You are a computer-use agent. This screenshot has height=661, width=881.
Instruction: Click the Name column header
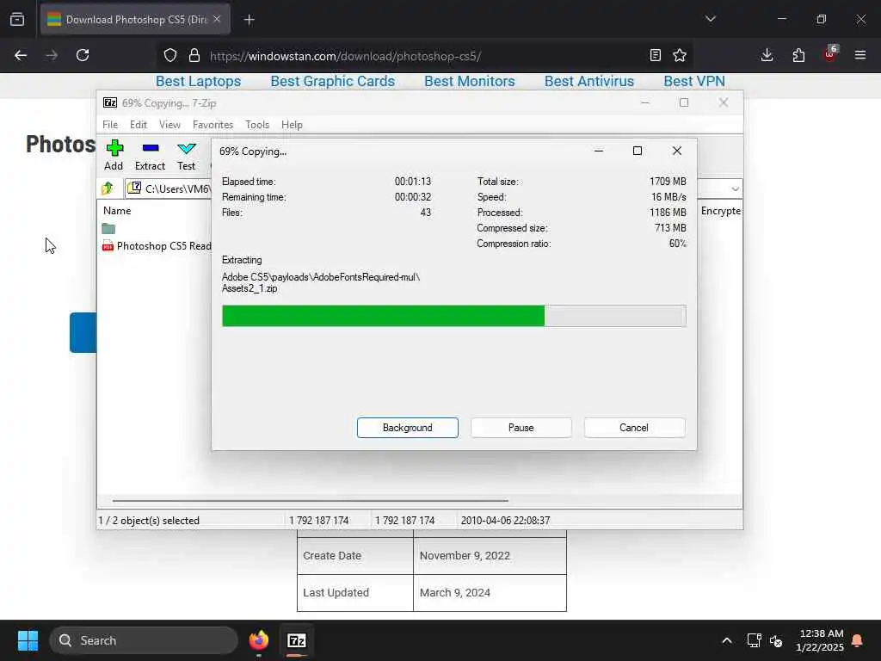[x=117, y=211]
